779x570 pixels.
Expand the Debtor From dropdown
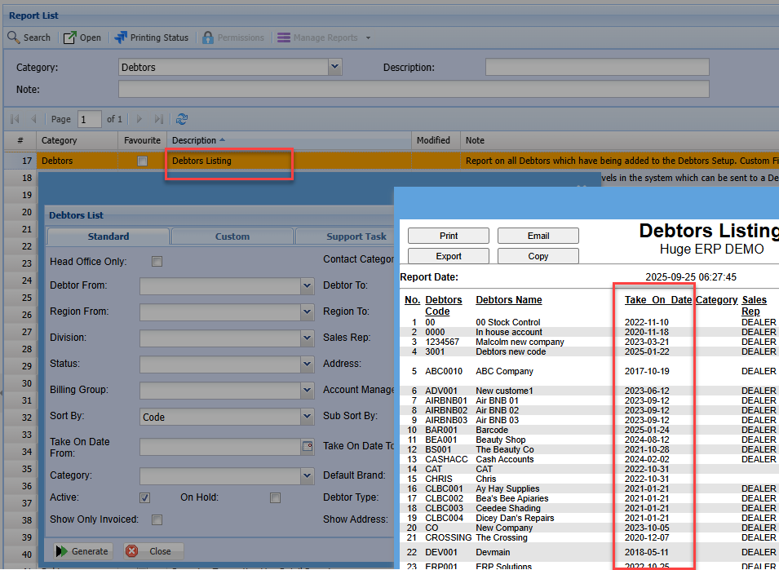(307, 286)
